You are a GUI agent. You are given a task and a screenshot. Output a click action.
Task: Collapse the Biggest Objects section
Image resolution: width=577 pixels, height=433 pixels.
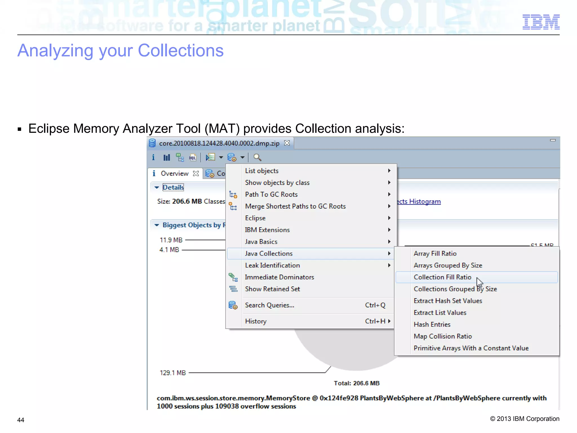click(x=157, y=225)
